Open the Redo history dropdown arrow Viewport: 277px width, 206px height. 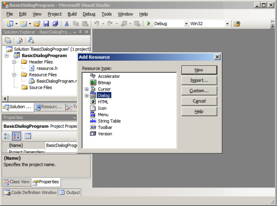(117, 24)
